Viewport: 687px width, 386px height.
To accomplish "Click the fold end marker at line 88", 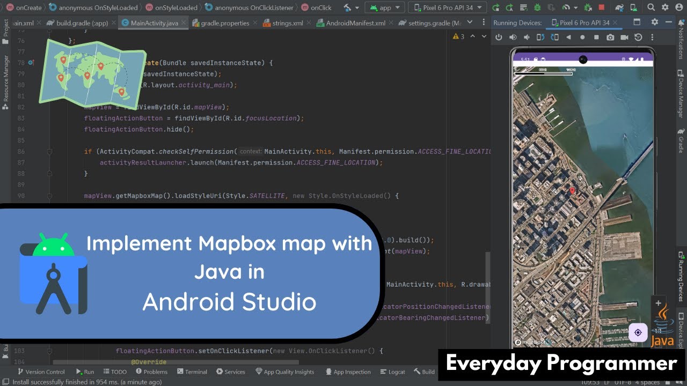I will (49, 174).
